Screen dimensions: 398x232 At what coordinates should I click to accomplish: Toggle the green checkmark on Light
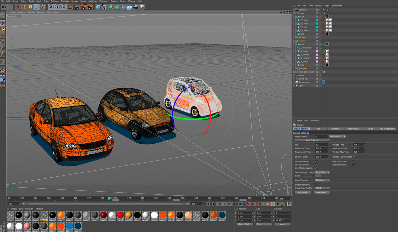coord(320,86)
